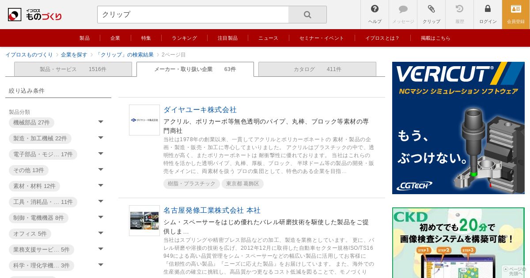The height and width of the screenshot is (278, 530).
Task: Click the 樹脂・プラスチック tag
Action: pyautogui.click(x=192, y=184)
